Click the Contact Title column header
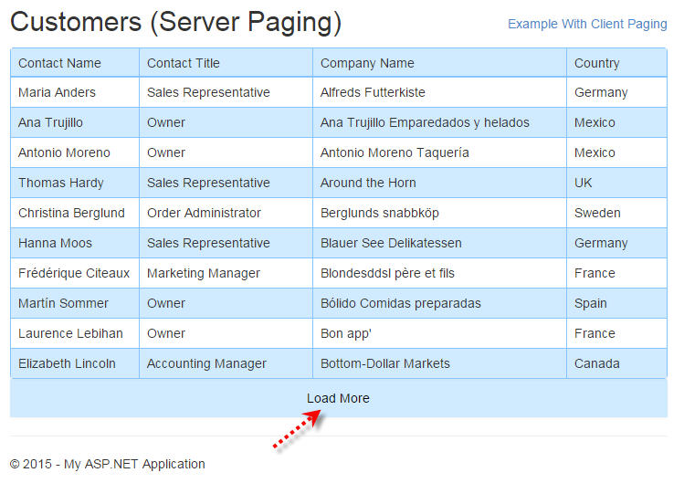This screenshot has width=684, height=483. [x=226, y=63]
